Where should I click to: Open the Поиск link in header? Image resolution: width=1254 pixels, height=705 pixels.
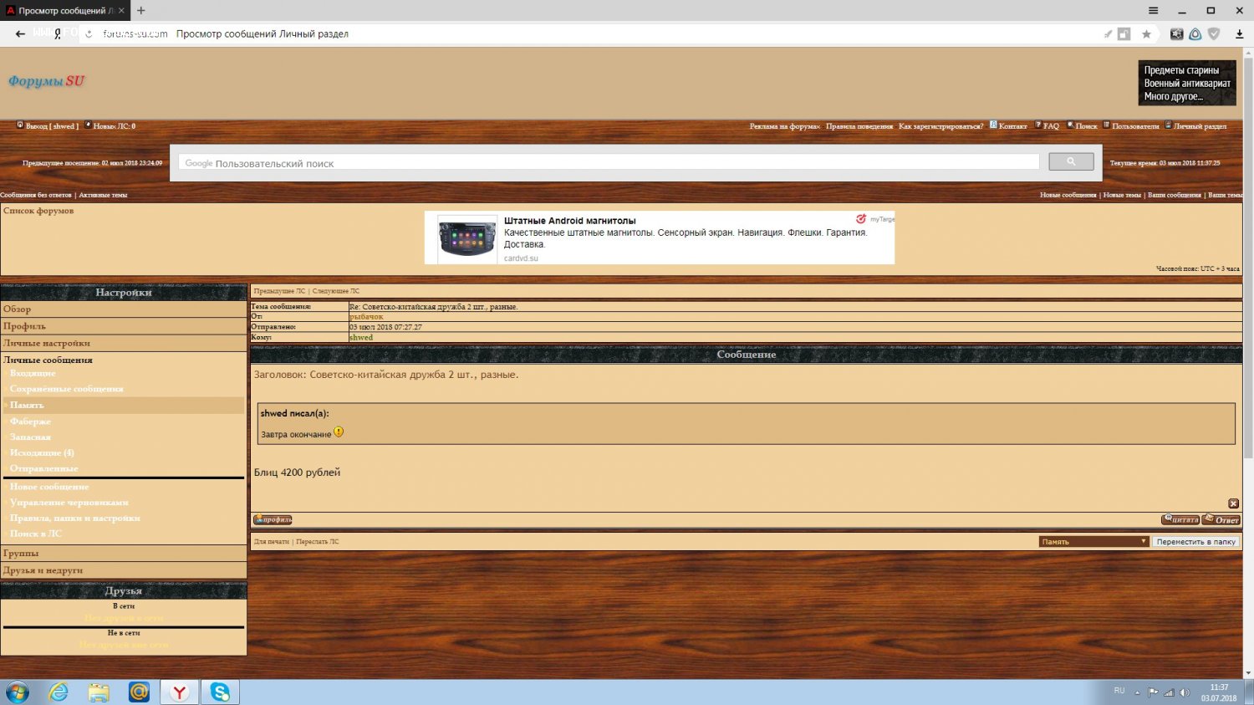[1083, 126]
